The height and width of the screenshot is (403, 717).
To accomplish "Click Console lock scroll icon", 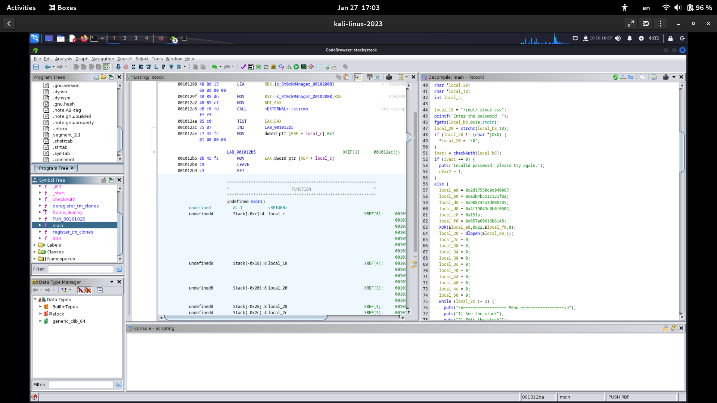I will pyautogui.click(x=665, y=328).
